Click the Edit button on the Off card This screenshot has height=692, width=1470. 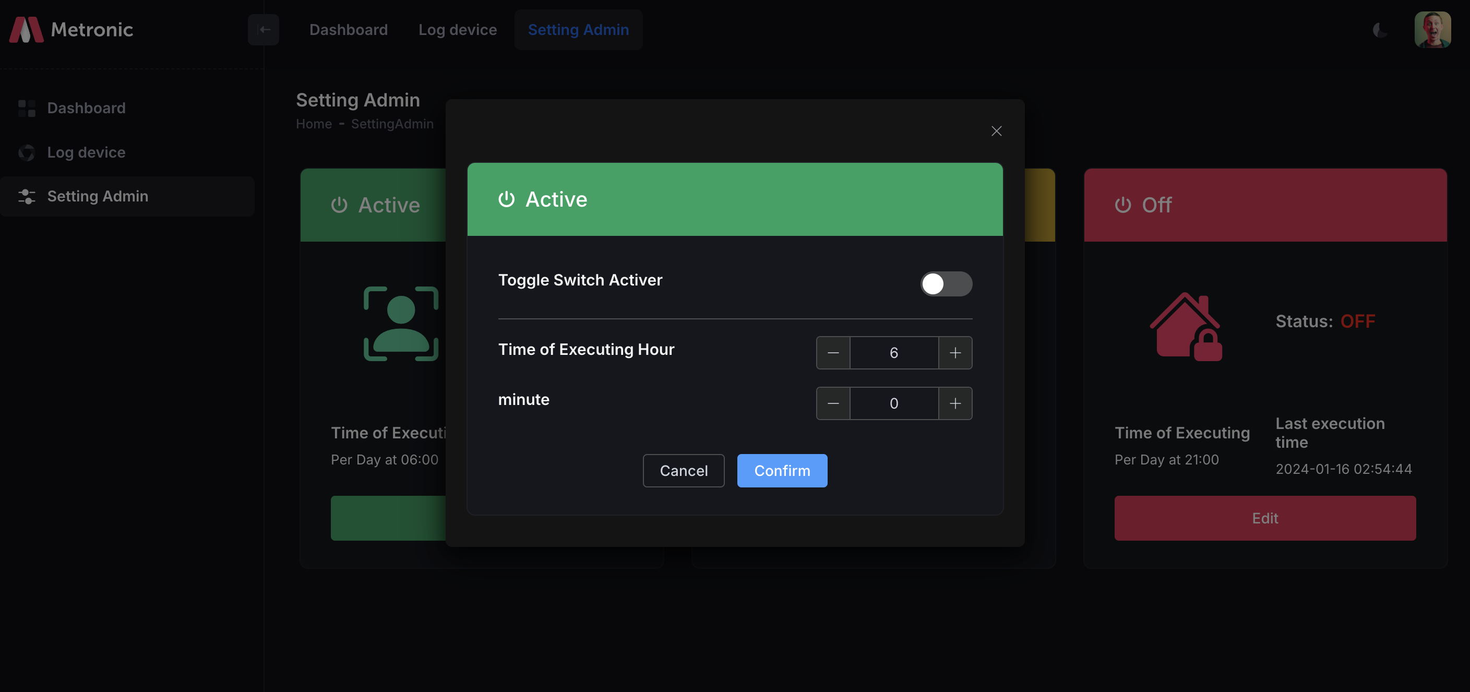pos(1264,518)
